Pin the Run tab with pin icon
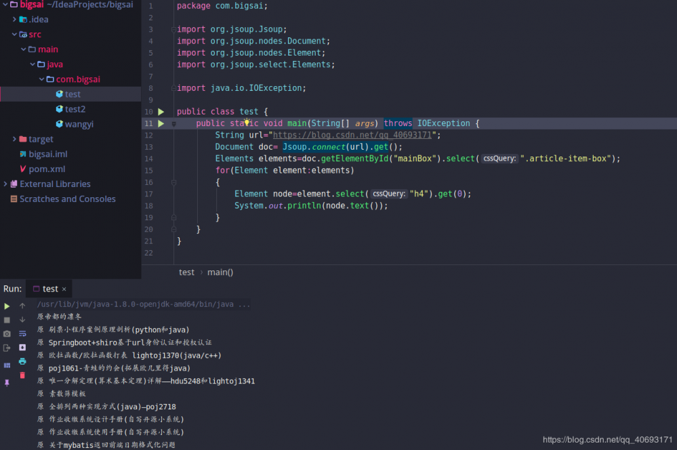The image size is (677, 450). click(x=7, y=383)
